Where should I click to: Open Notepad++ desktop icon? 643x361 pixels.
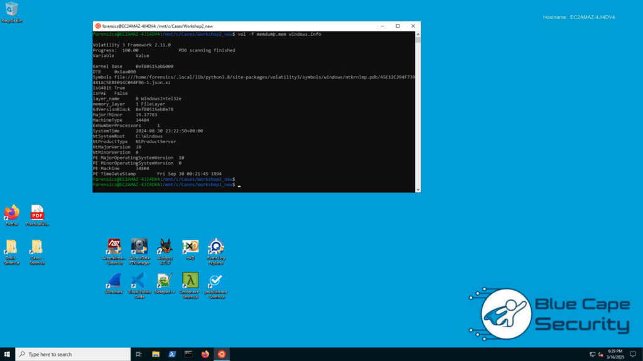tap(165, 281)
